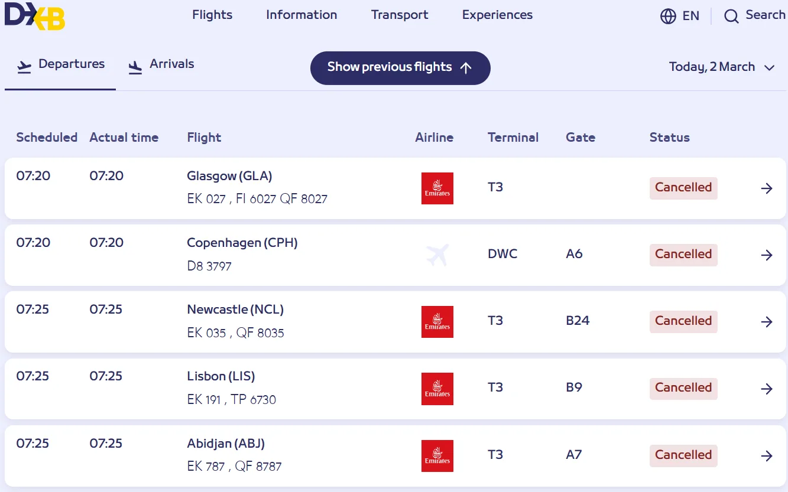Click the Emirates logo on Newcastle flight
The height and width of the screenshot is (492, 788).
[x=437, y=322]
